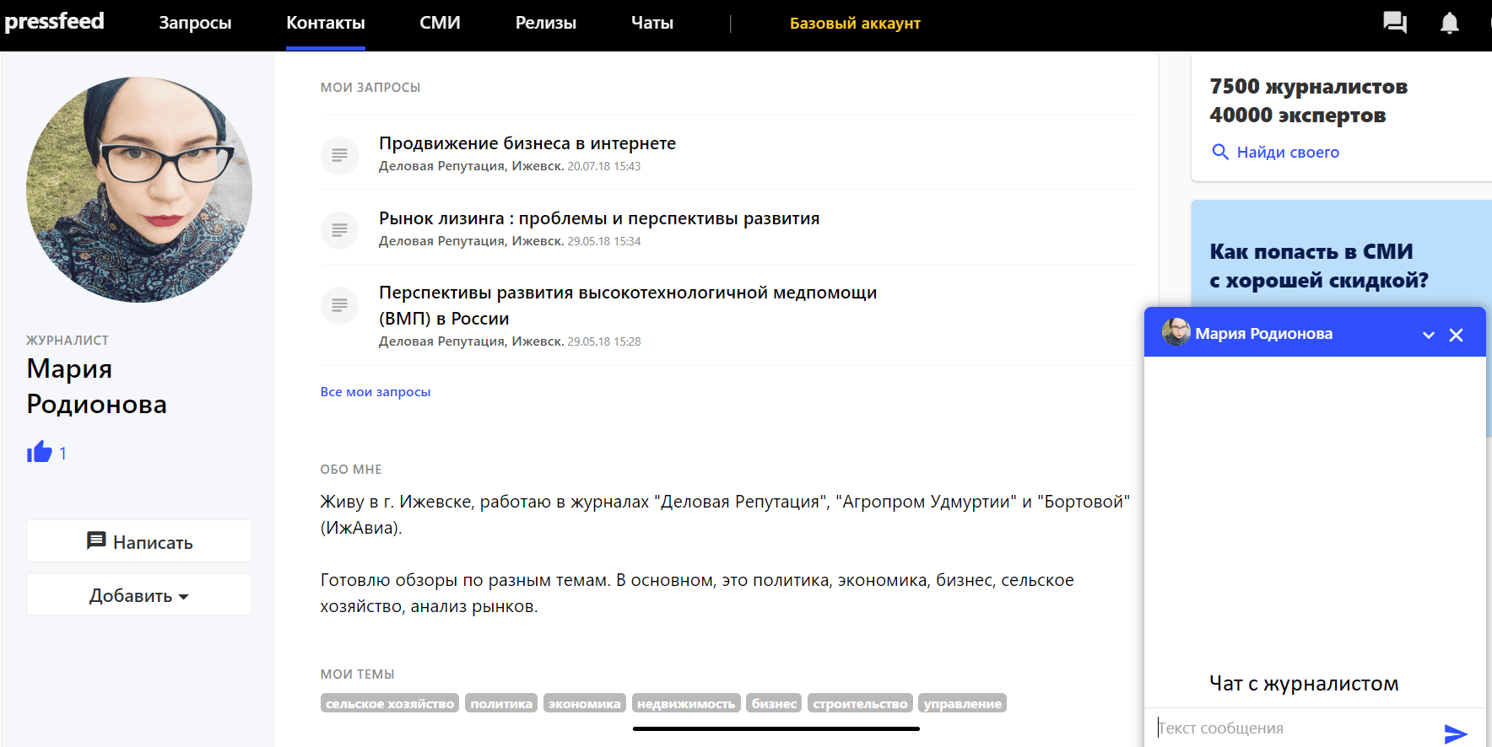
Task: Open the Релизы tab
Action: [545, 23]
